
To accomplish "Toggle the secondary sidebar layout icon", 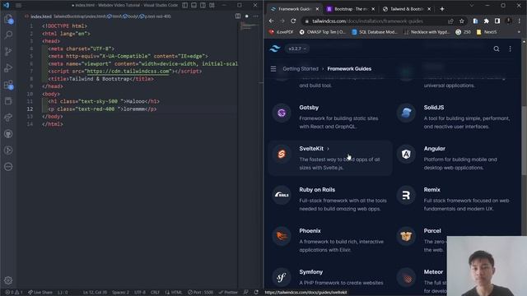I will point(203,6).
